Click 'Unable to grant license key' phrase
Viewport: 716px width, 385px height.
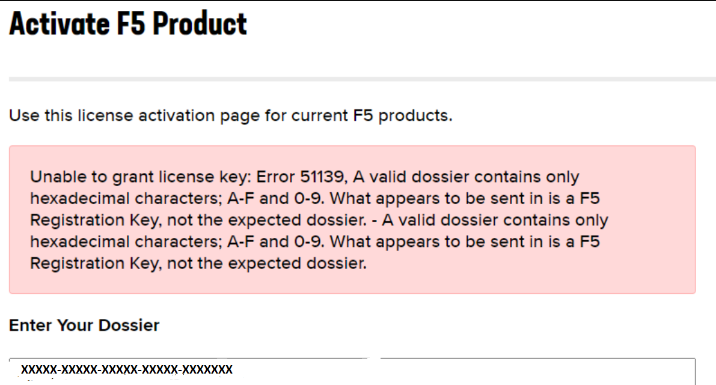(x=135, y=177)
